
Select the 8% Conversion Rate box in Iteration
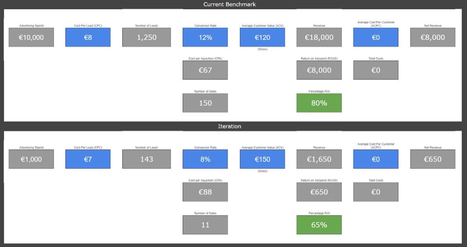pos(205,159)
